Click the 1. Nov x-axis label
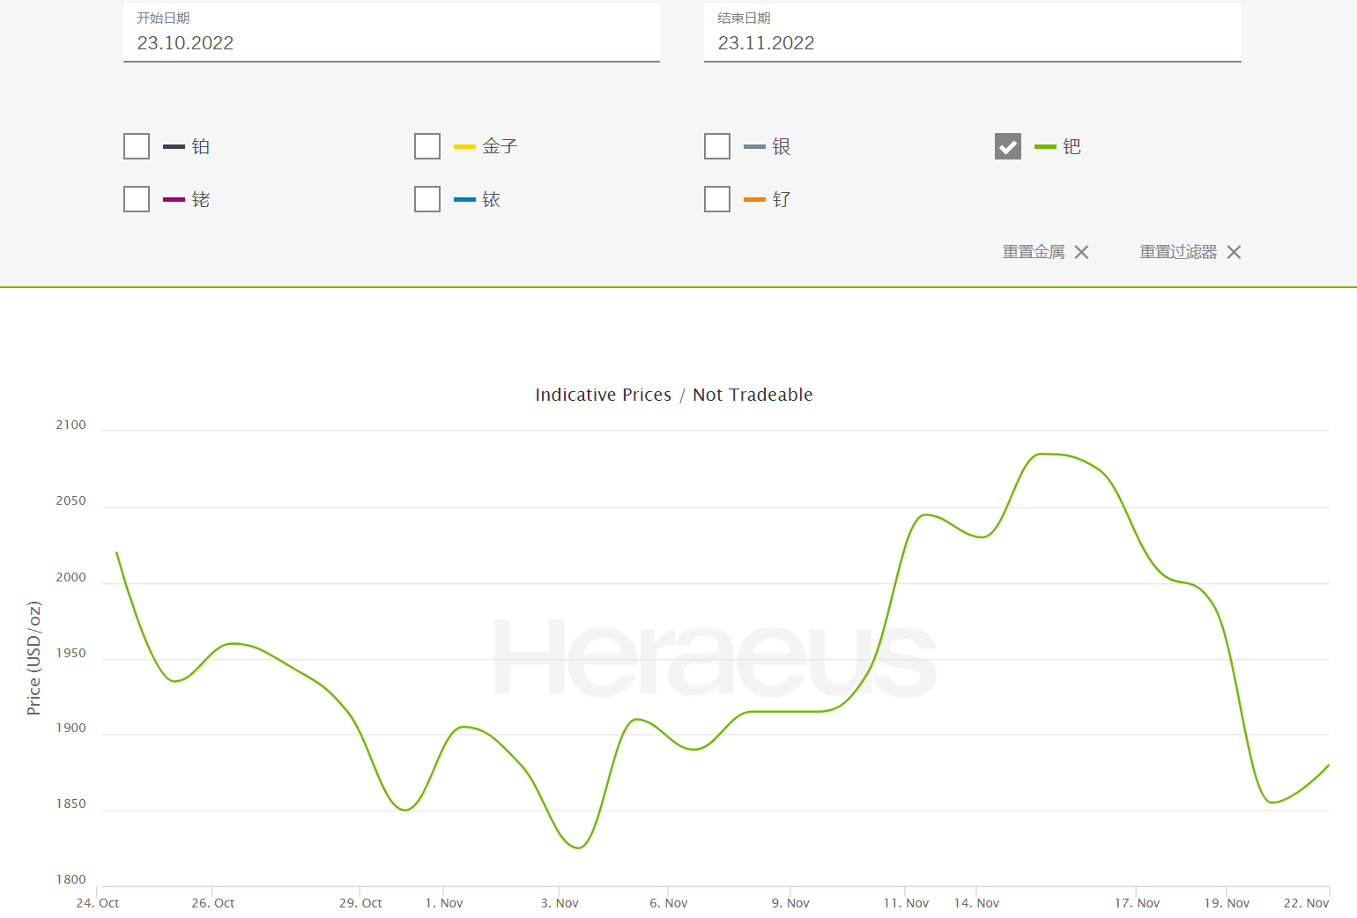1357x918 pixels. click(x=444, y=903)
